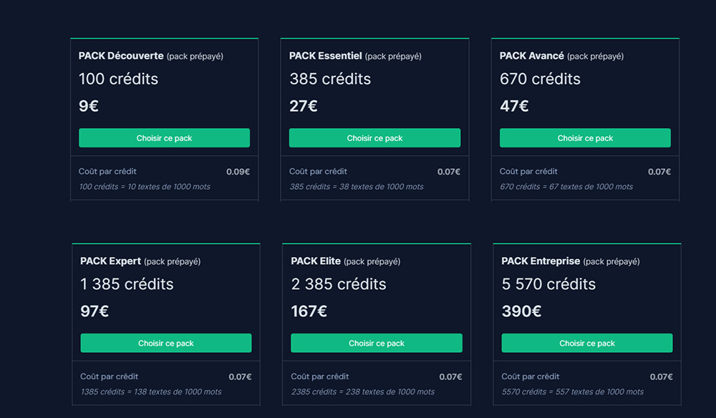
Task: Click the PACK Entreprise title
Action: coord(541,261)
